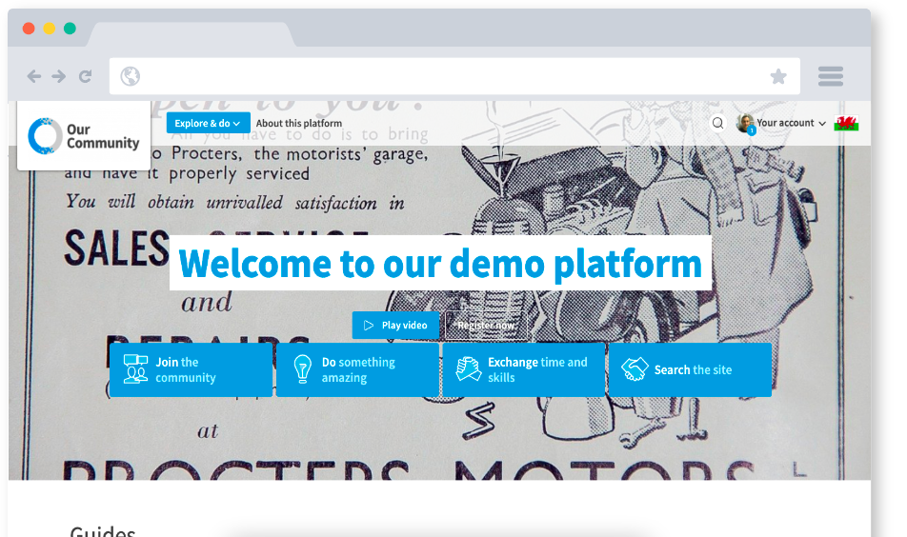
Task: Click the globe icon in address bar
Action: click(131, 76)
